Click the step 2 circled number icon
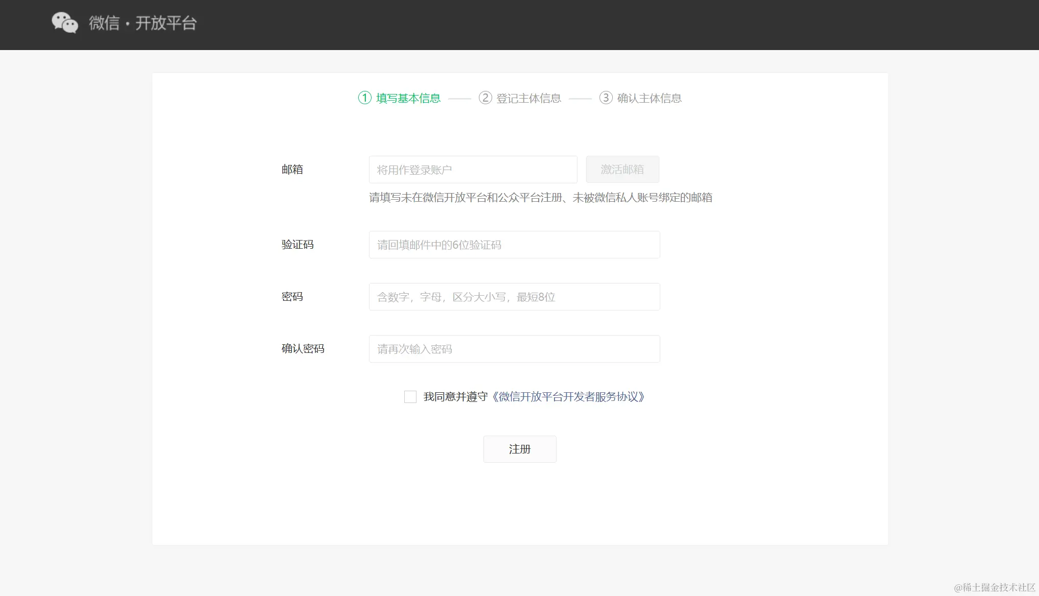This screenshot has height=596, width=1039. (484, 98)
